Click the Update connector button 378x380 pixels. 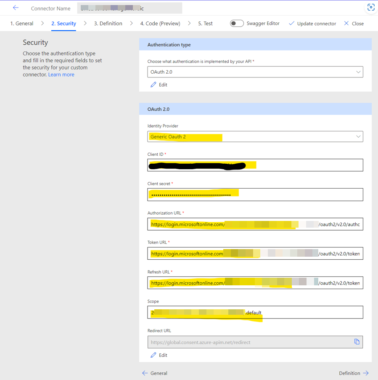(316, 24)
